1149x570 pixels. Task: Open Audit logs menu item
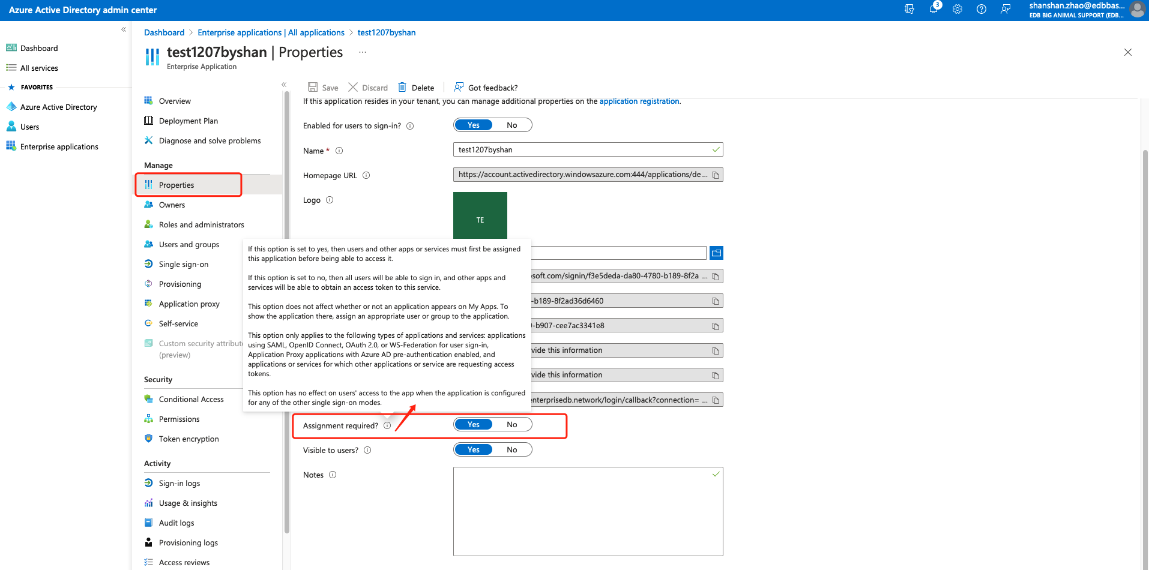[176, 523]
